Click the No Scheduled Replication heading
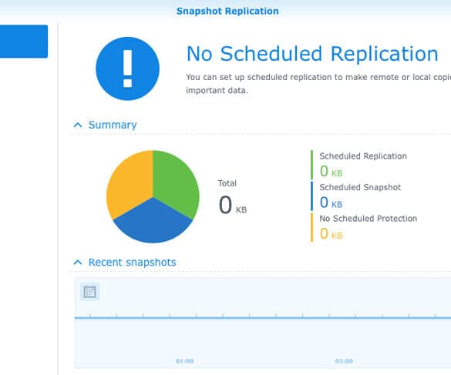The width and height of the screenshot is (451, 375). point(312,54)
